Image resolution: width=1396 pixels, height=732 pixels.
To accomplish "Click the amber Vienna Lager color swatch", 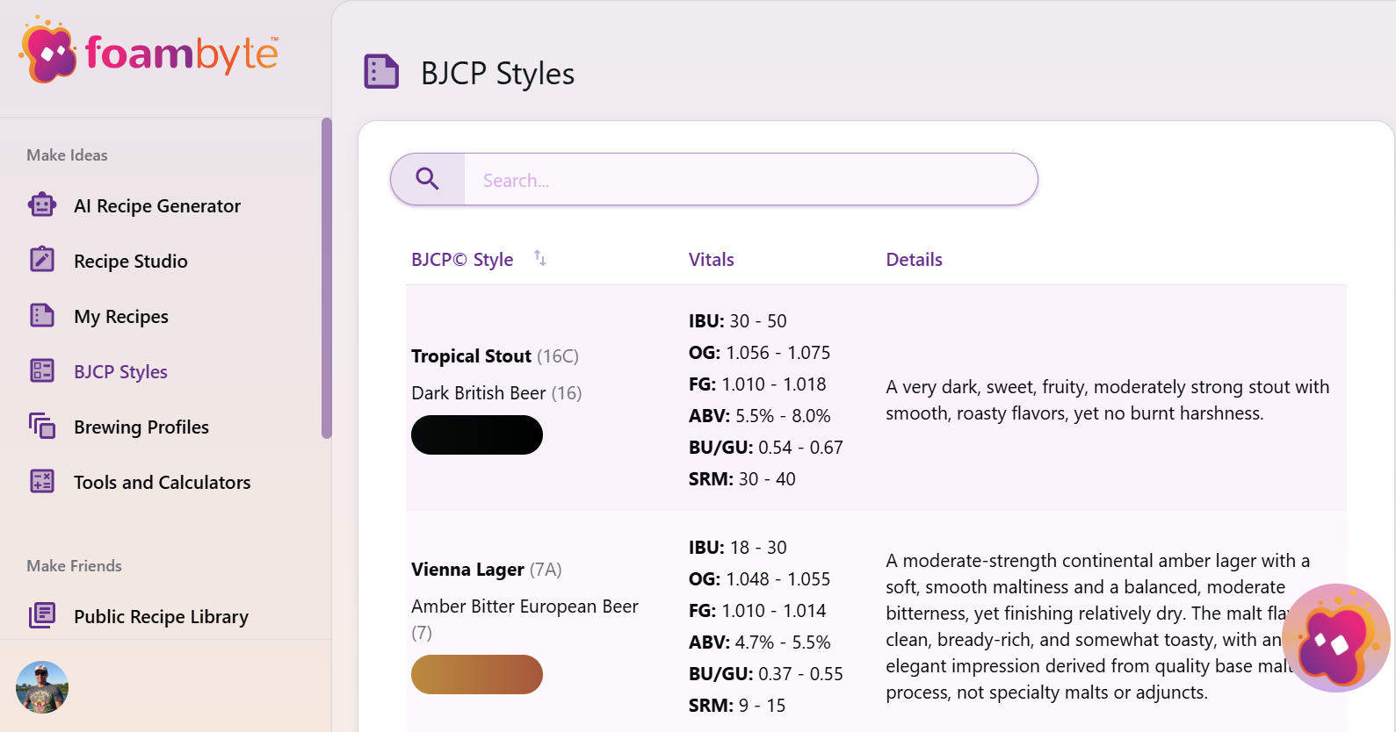I will click(477, 675).
